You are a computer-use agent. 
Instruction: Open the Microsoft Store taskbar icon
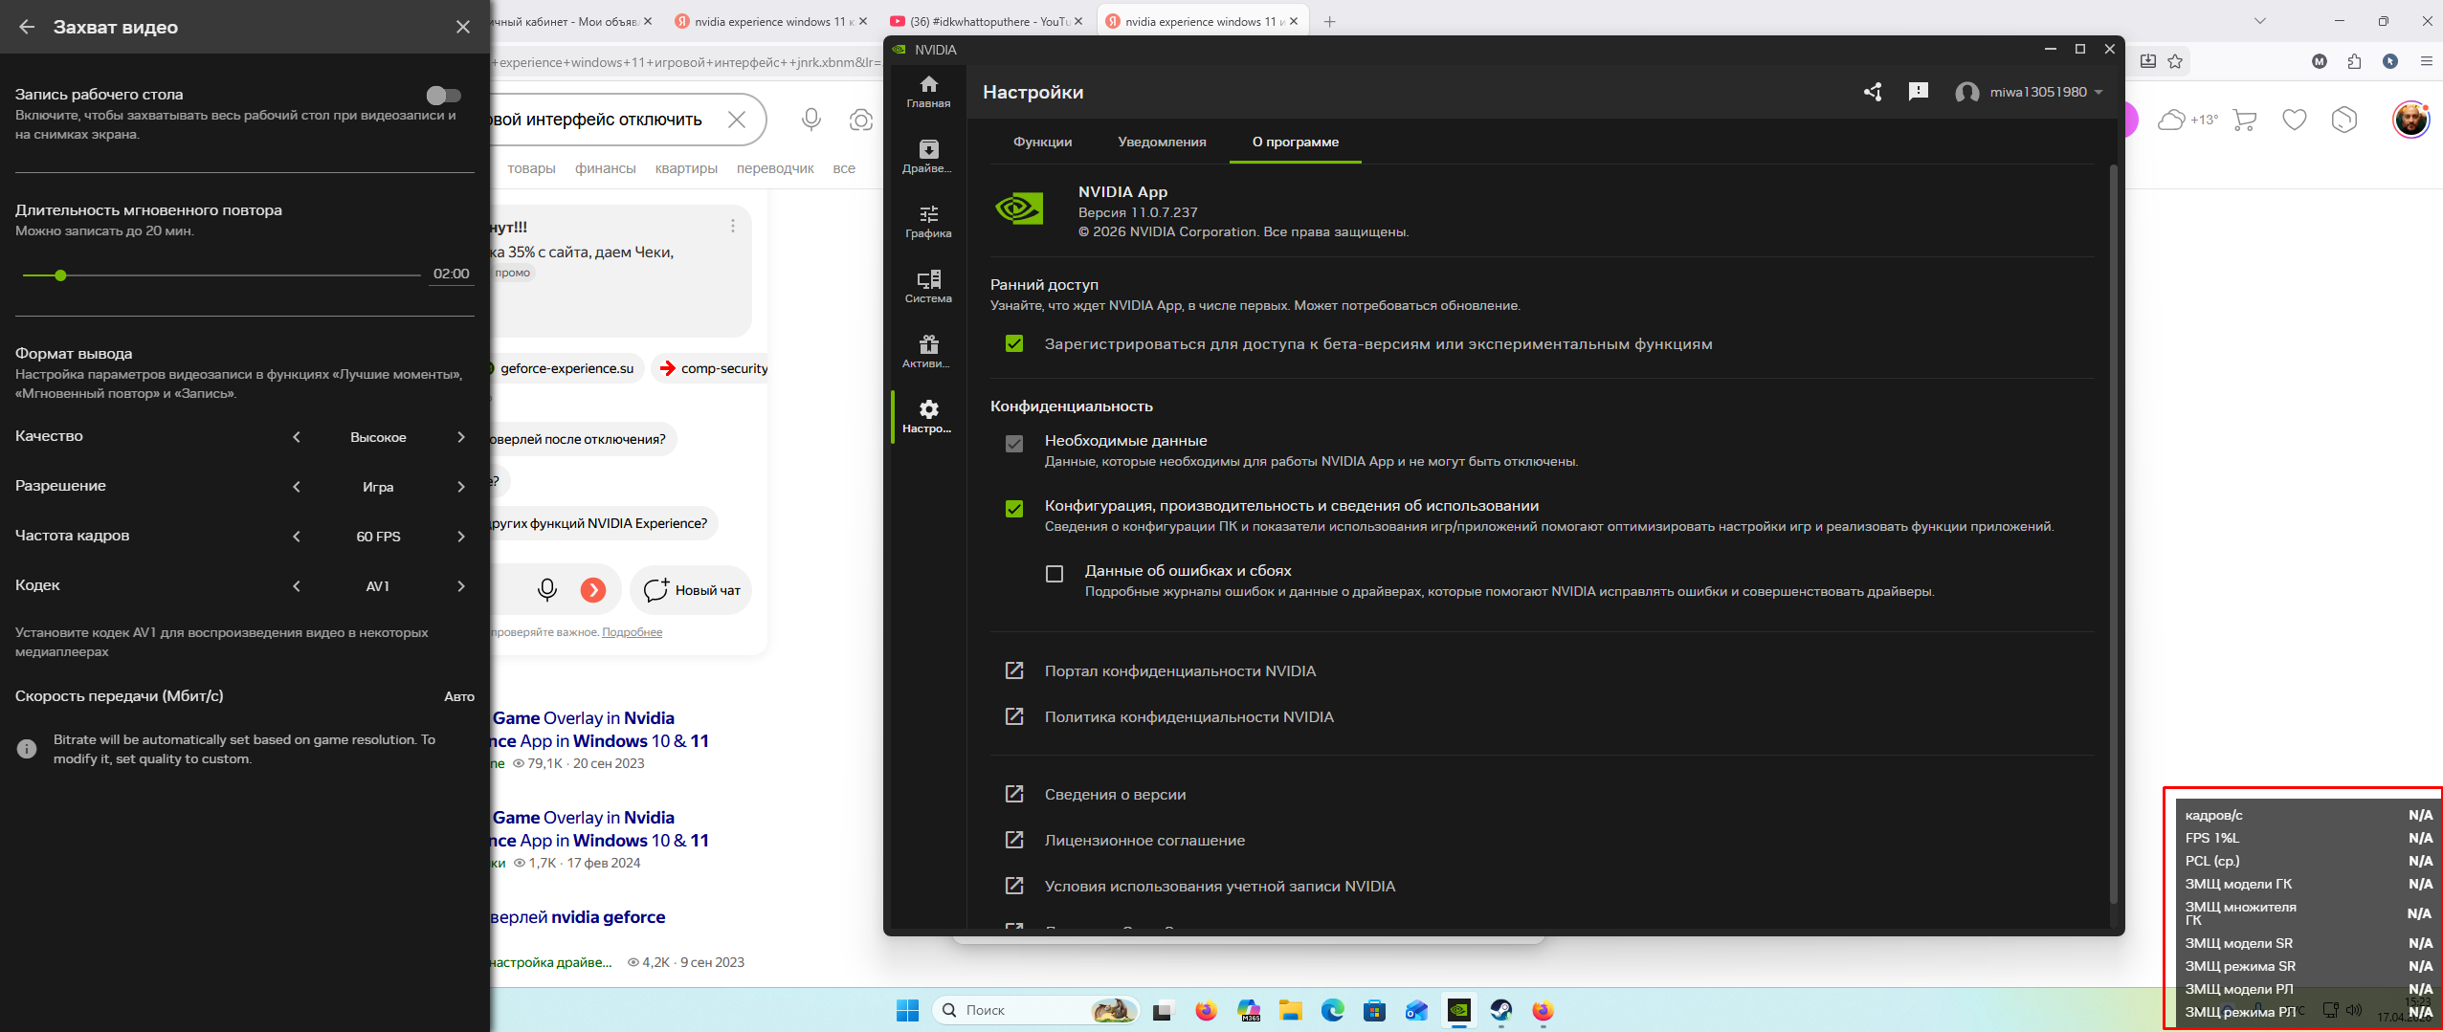click(x=1374, y=1010)
